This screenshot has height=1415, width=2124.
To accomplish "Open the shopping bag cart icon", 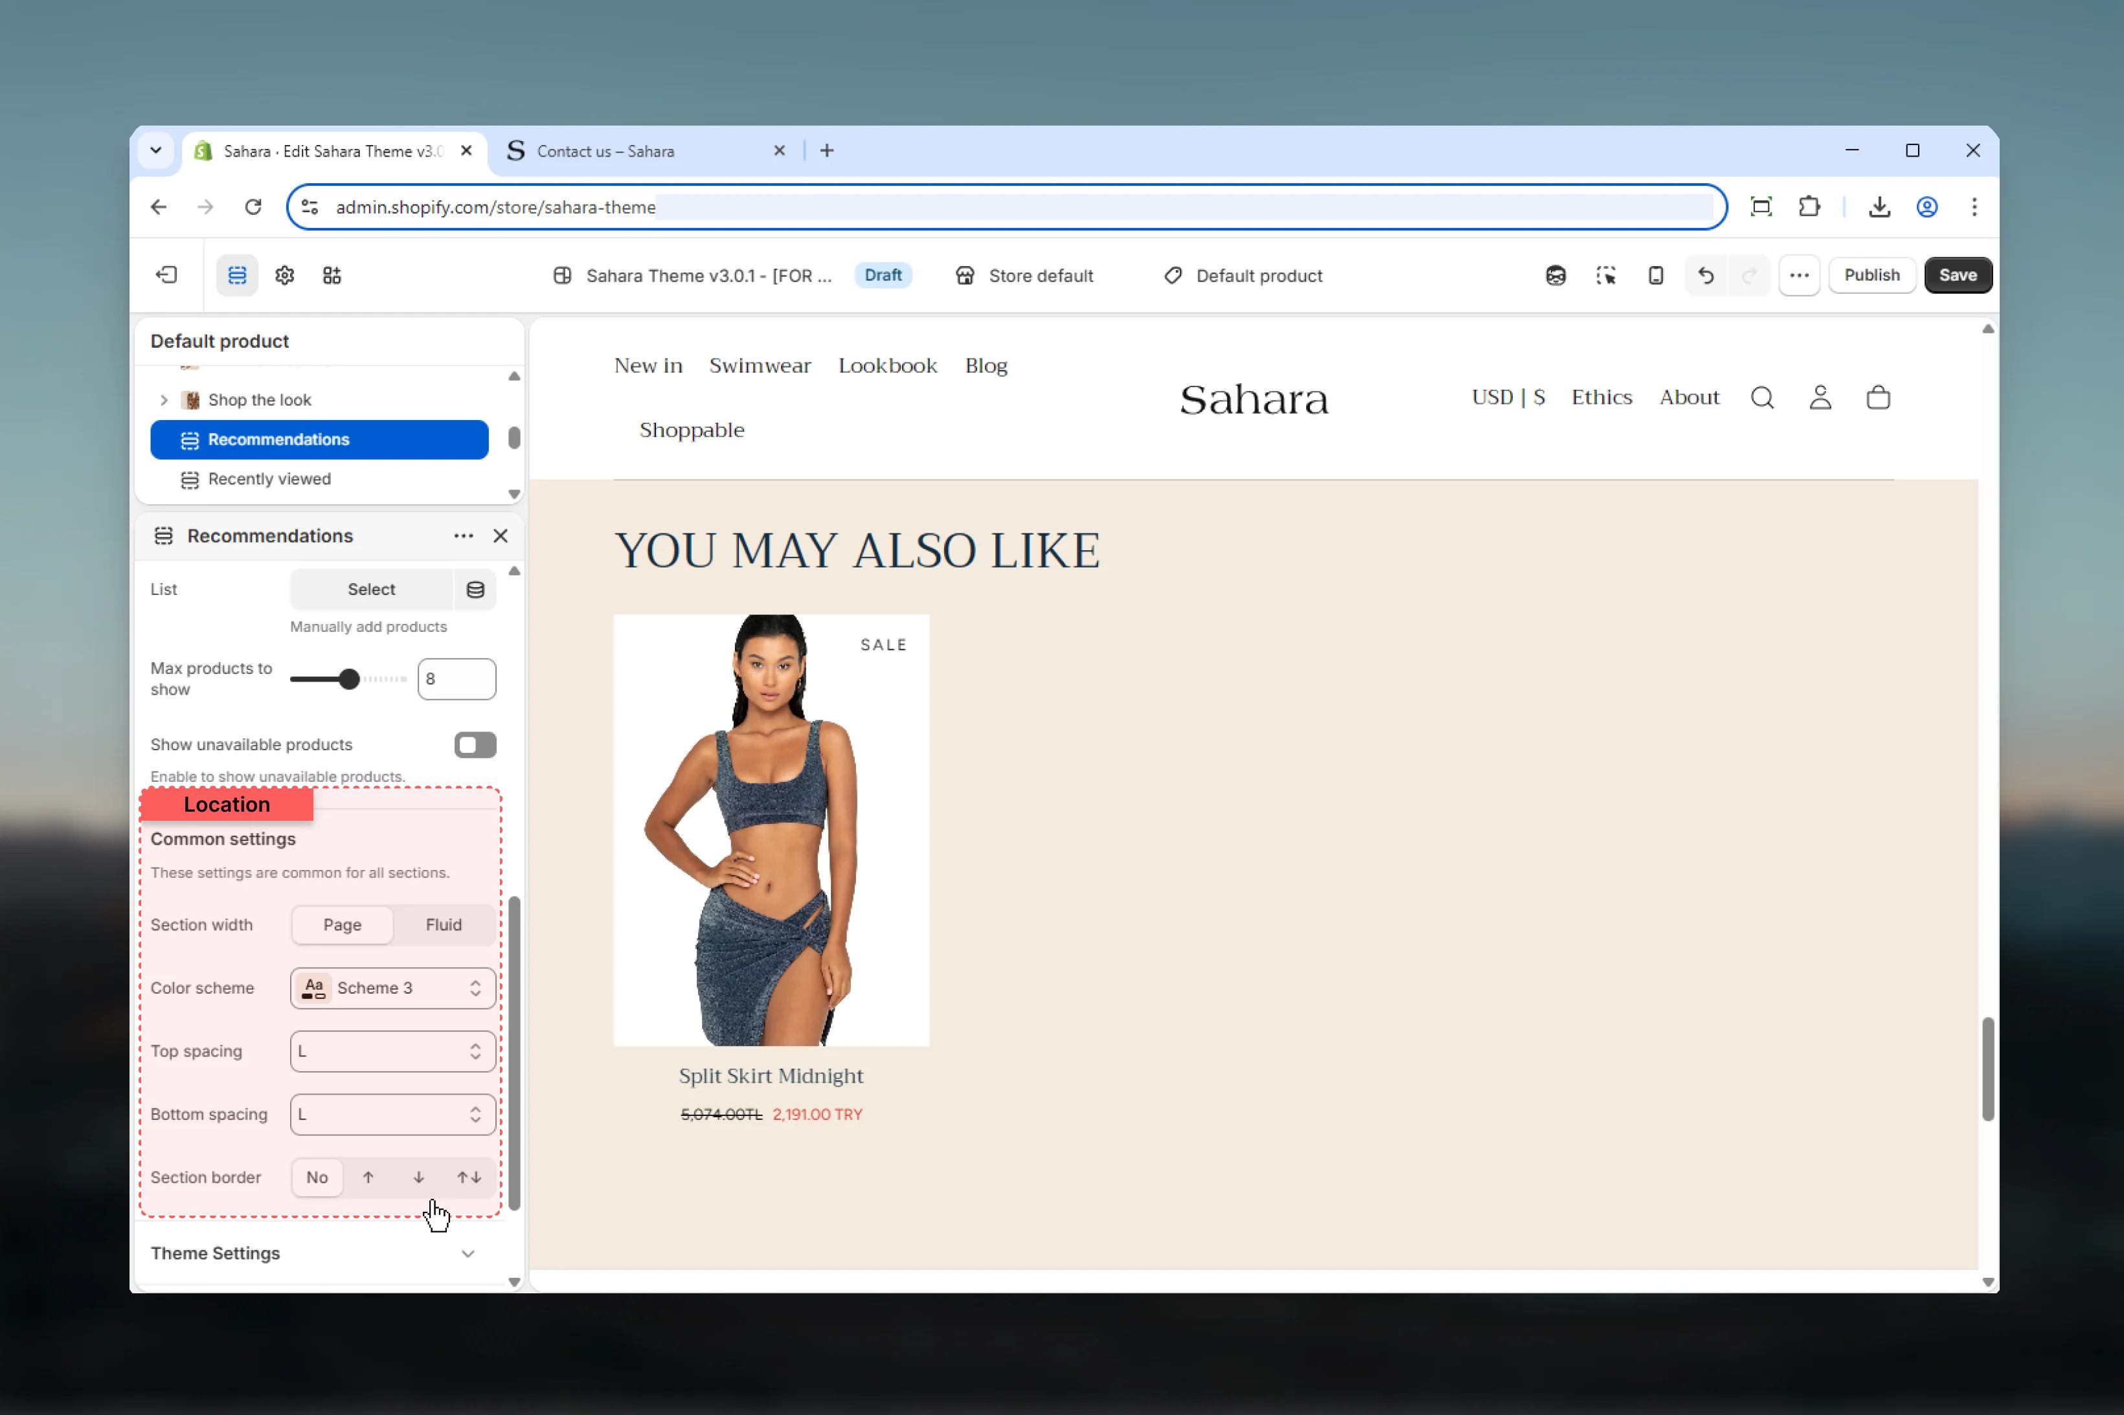I will 1877,398.
